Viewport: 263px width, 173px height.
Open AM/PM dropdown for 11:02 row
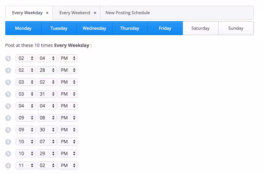coord(68,165)
